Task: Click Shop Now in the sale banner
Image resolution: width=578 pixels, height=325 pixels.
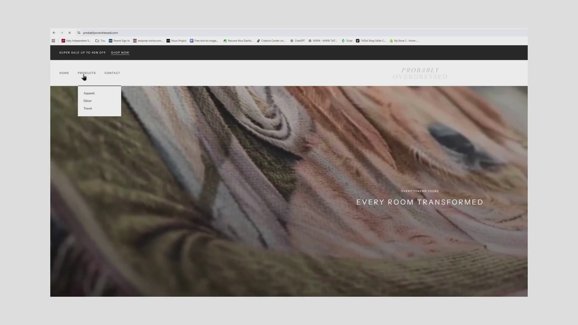Action: [120, 53]
